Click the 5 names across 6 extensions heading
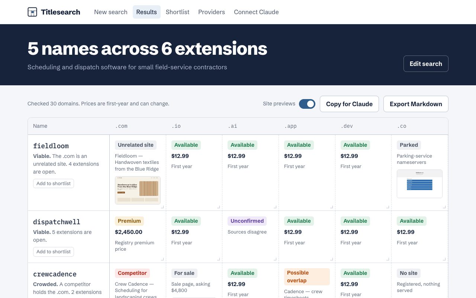 (147, 48)
